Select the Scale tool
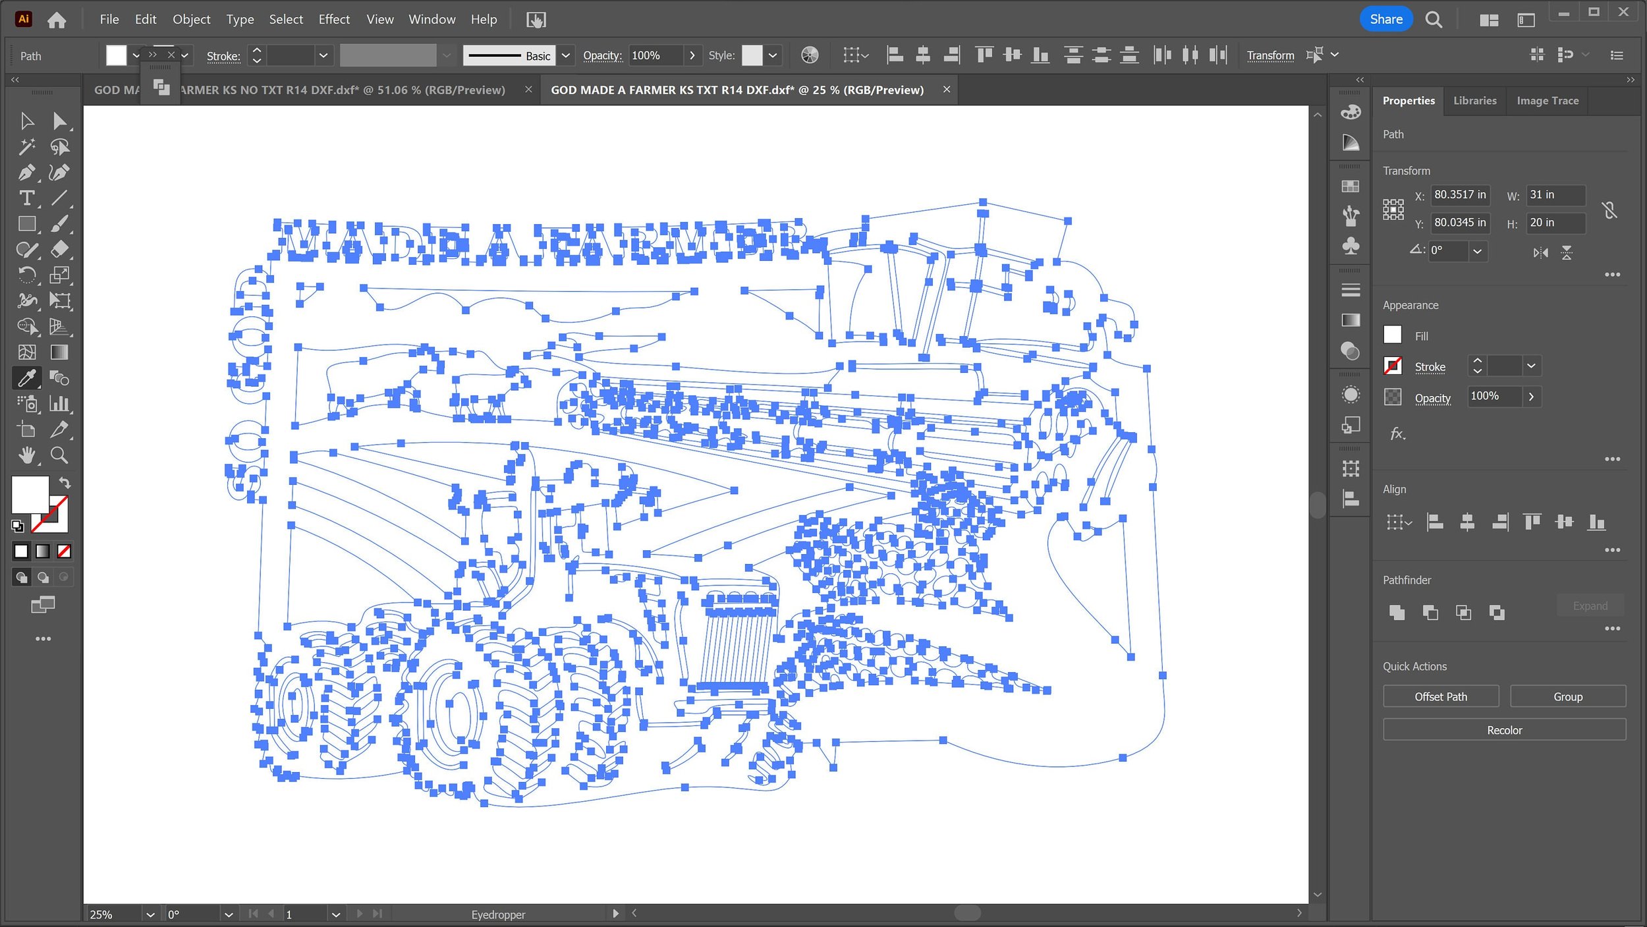 (x=59, y=275)
